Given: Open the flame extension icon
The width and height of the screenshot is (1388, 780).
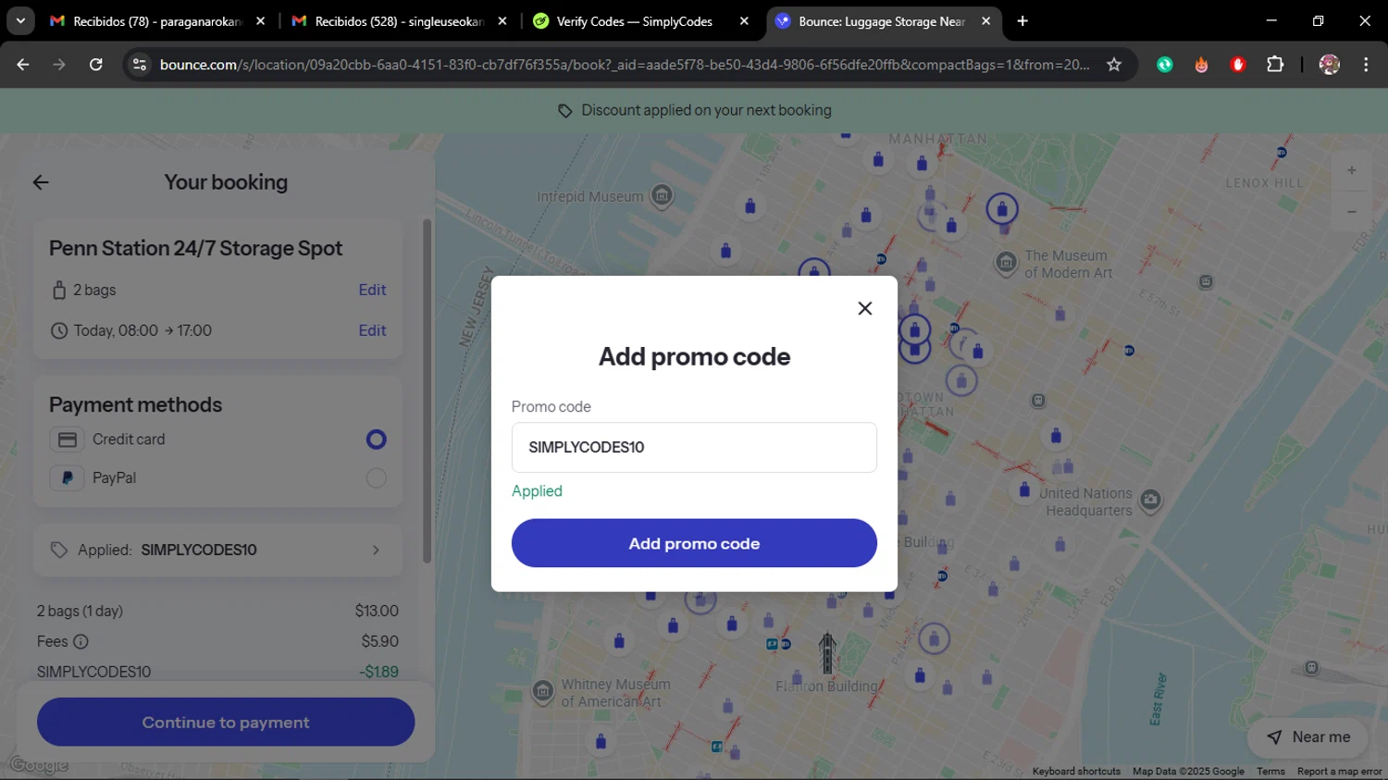Looking at the screenshot, I should (x=1201, y=65).
